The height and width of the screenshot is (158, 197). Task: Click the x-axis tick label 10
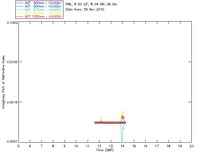(x=76, y=146)
